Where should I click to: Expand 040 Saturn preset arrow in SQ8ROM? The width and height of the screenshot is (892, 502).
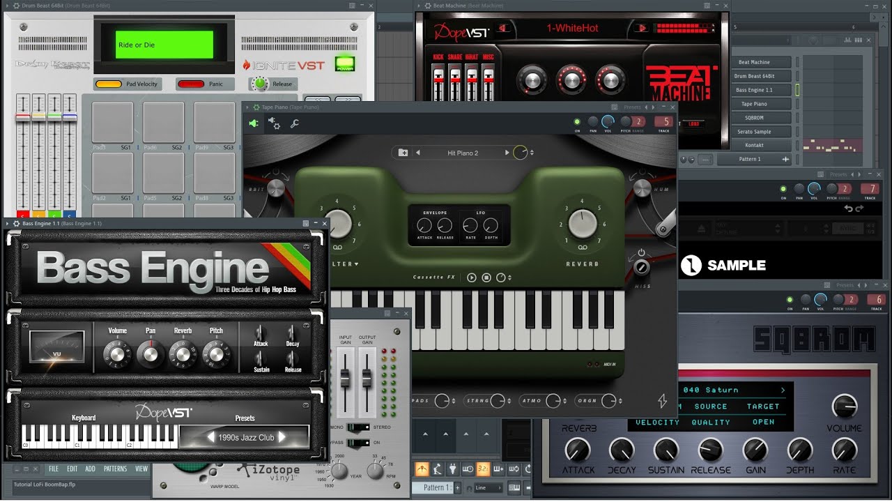pos(783,390)
